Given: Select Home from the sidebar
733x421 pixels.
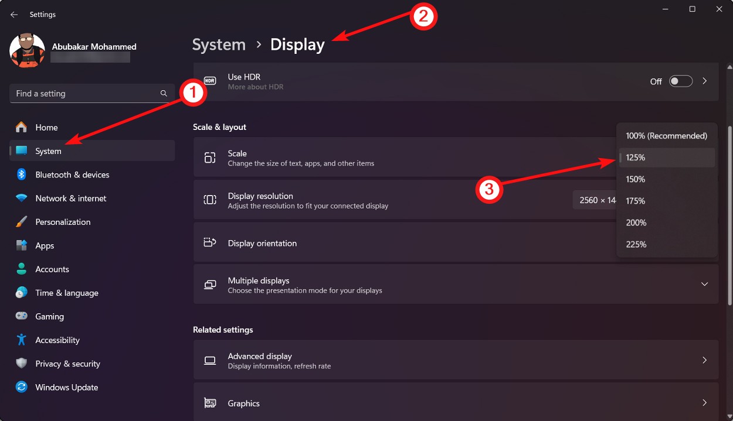Looking at the screenshot, I should pyautogui.click(x=46, y=127).
